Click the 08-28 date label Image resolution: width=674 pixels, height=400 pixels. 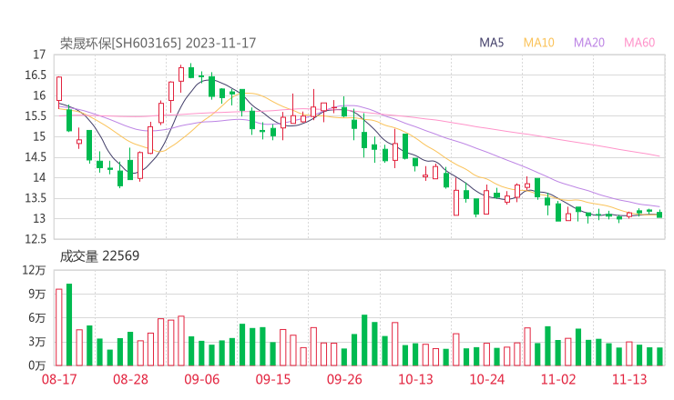point(130,379)
